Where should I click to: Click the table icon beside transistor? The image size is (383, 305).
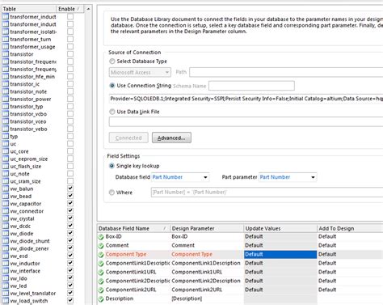6,54
